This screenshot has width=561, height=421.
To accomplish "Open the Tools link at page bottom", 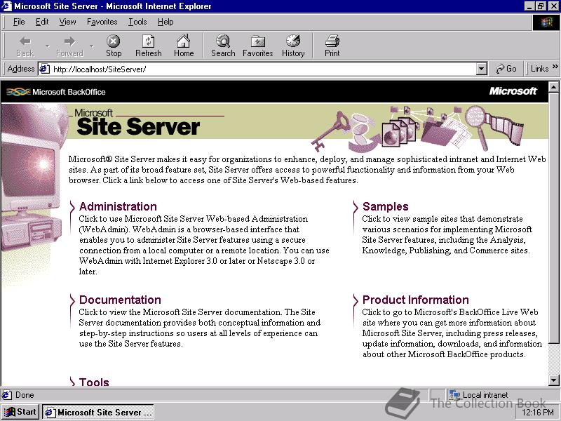I will click(94, 382).
